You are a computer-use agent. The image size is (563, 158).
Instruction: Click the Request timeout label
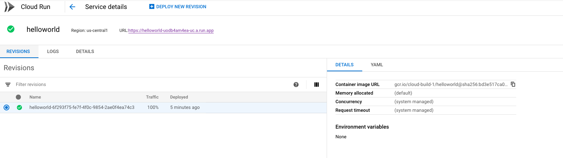[353, 110]
